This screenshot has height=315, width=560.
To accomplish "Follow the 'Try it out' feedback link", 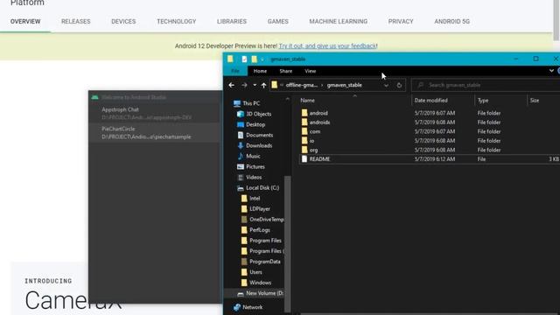I will click(x=327, y=45).
